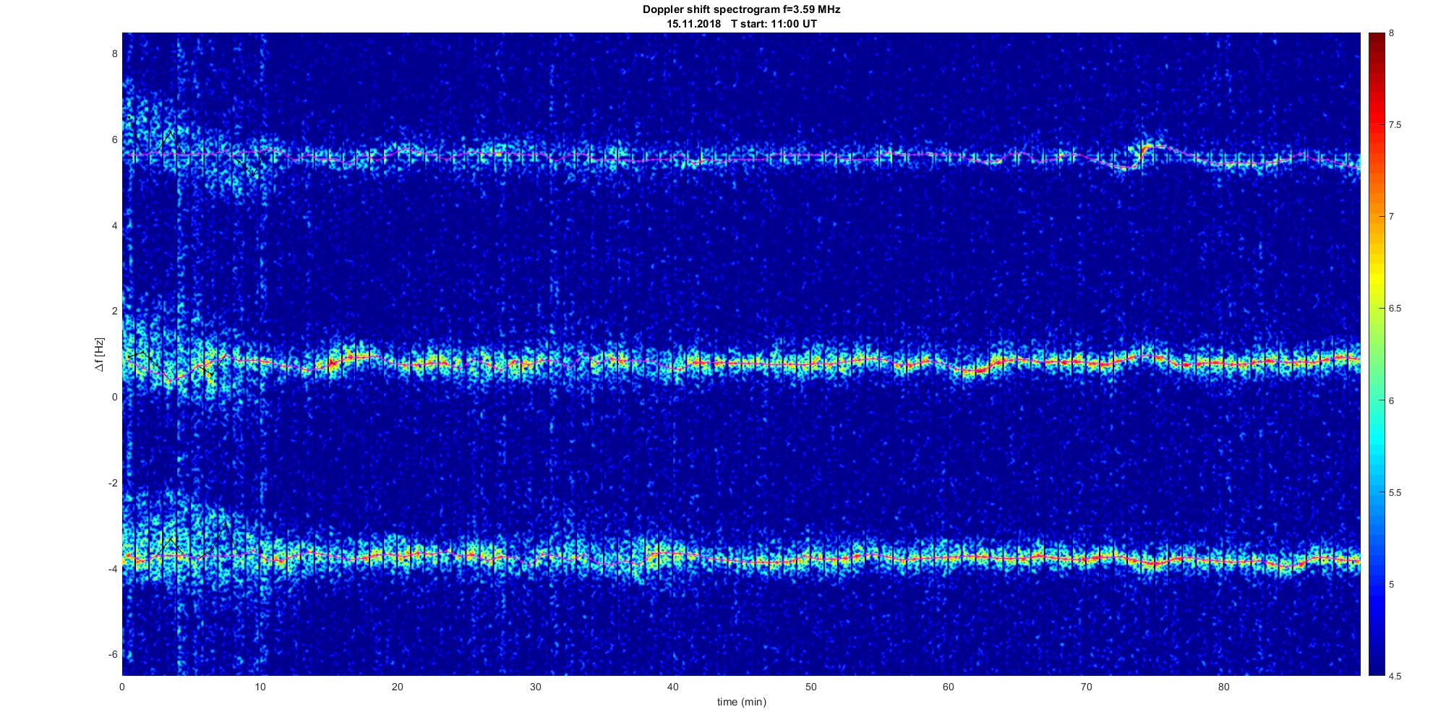Screen dimensions: 1446x725
Task: Click the x-axis tick label '30'
Action: click(x=535, y=687)
